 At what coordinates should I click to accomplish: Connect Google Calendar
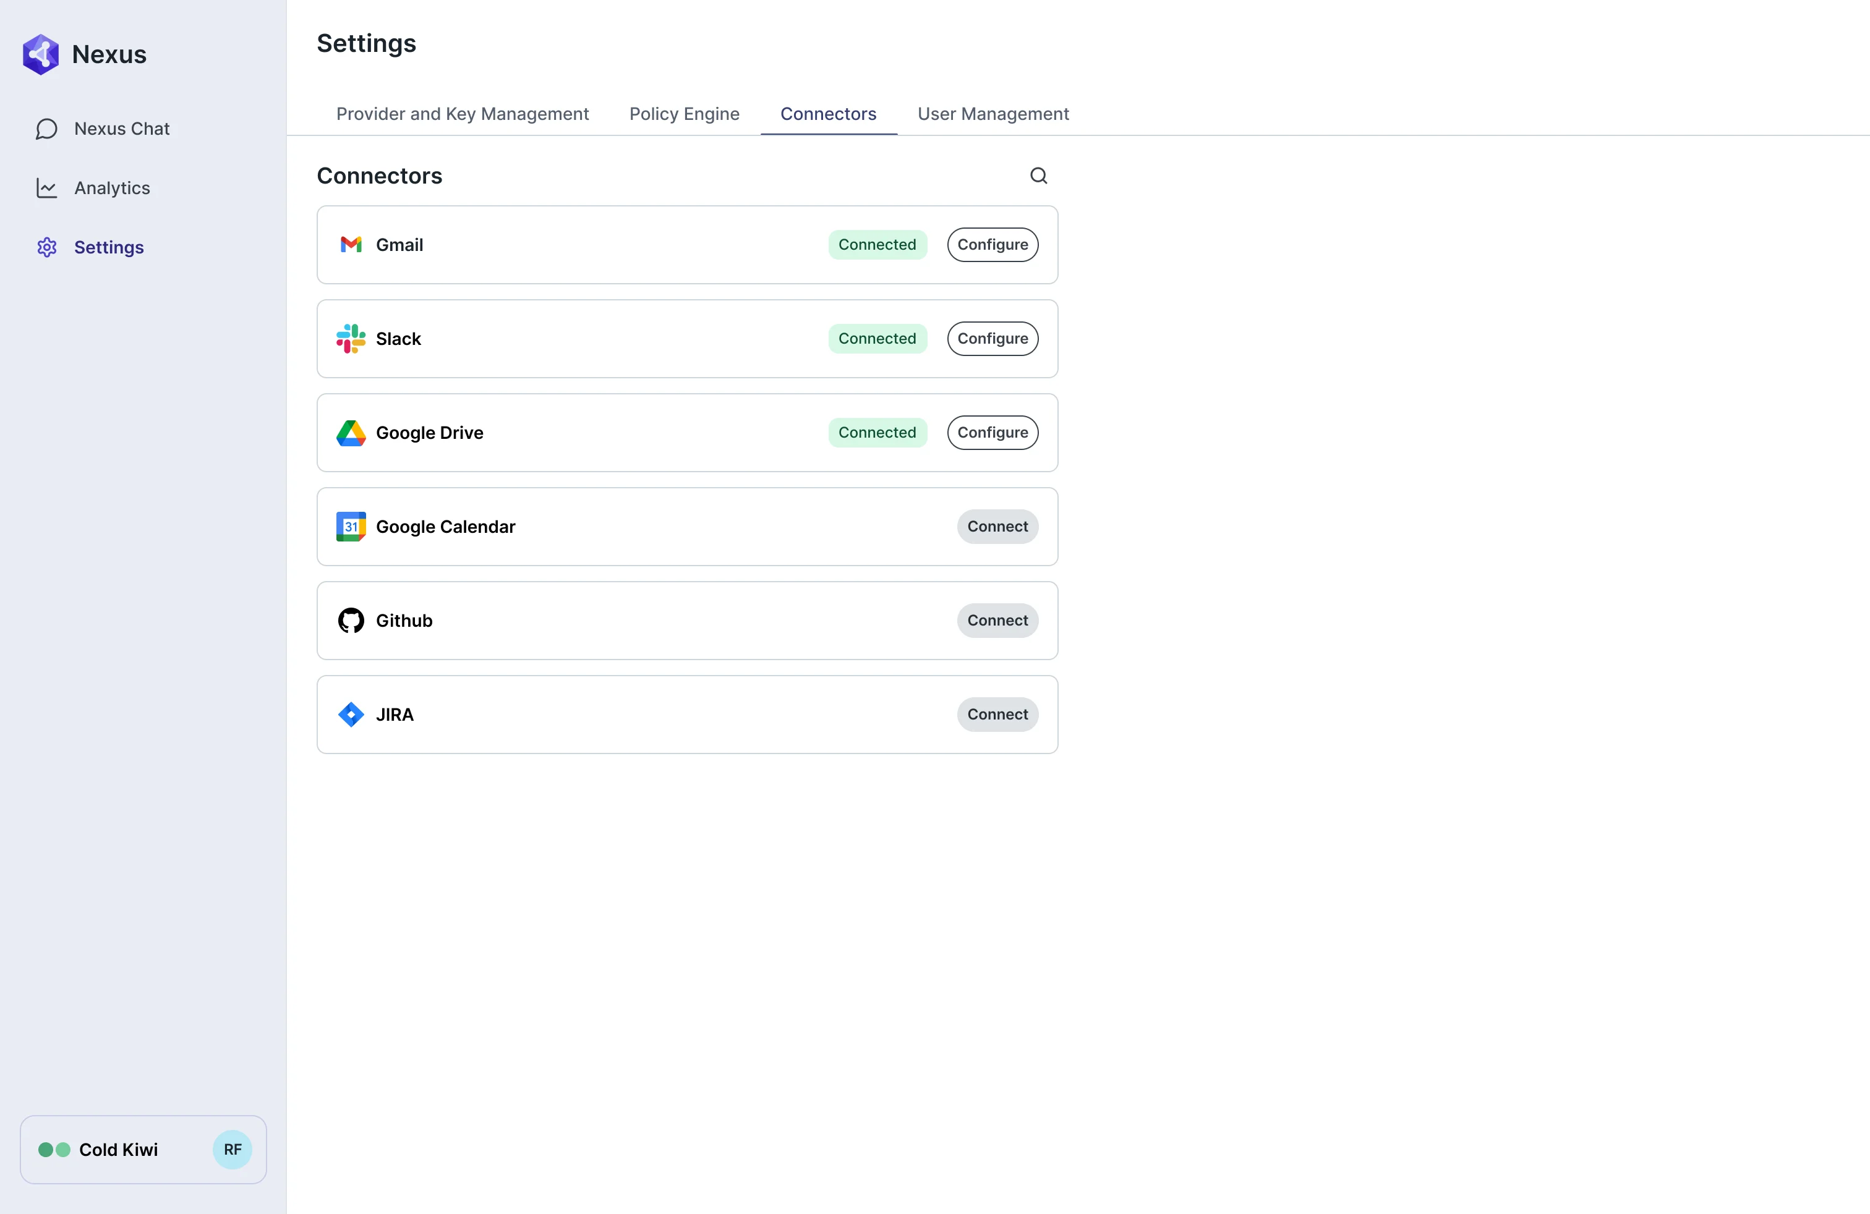coord(997,527)
